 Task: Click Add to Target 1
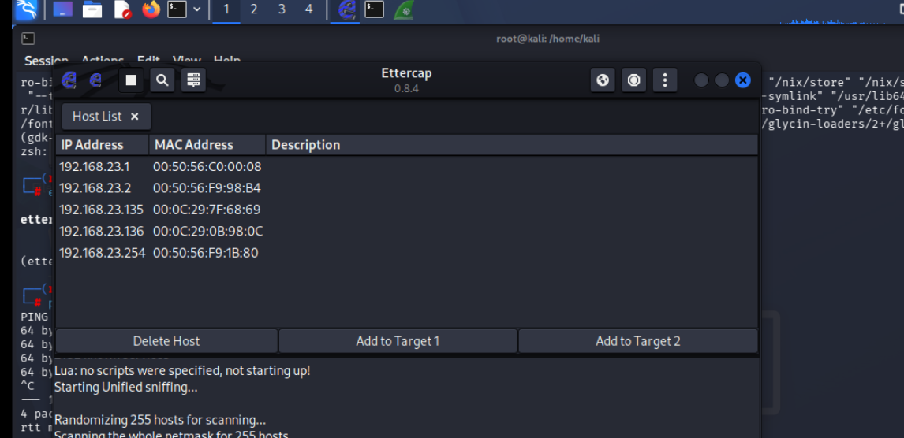[x=398, y=341]
